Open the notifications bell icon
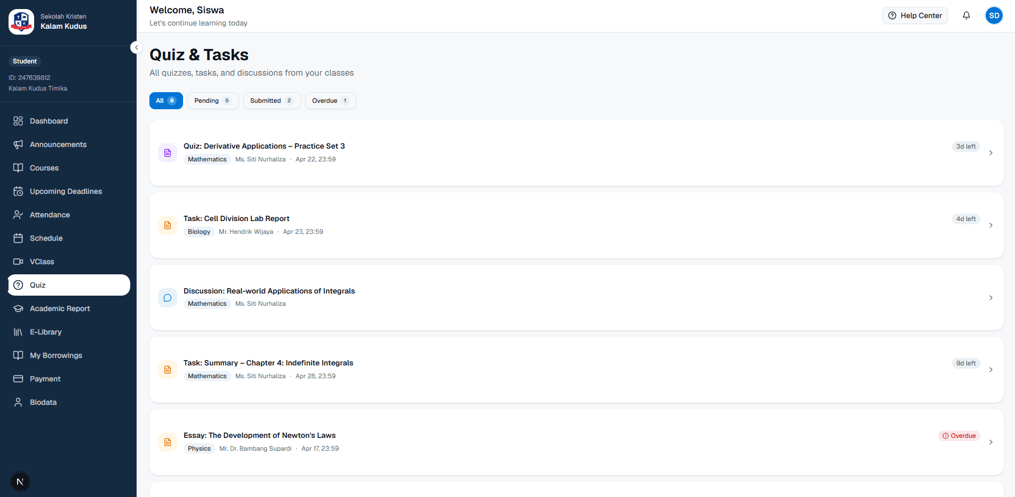Image resolution: width=1015 pixels, height=497 pixels. (x=966, y=15)
